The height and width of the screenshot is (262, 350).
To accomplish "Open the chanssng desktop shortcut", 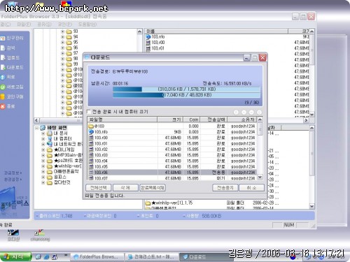I will click(40, 235).
